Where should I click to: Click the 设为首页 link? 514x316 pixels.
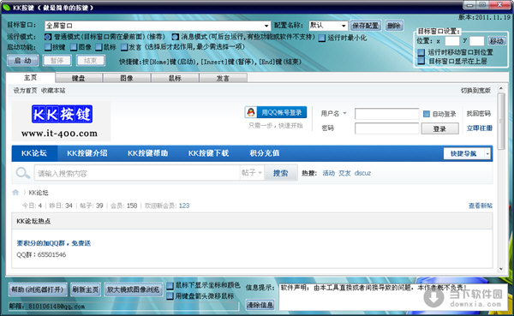point(25,91)
